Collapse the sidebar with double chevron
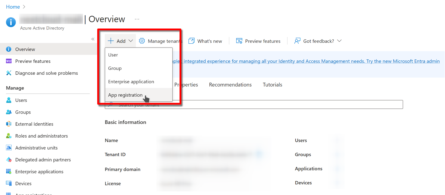The width and height of the screenshot is (445, 195). (93, 39)
